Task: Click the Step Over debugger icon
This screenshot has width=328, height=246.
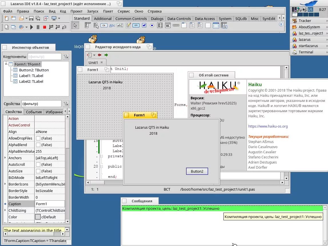Action: point(58,27)
